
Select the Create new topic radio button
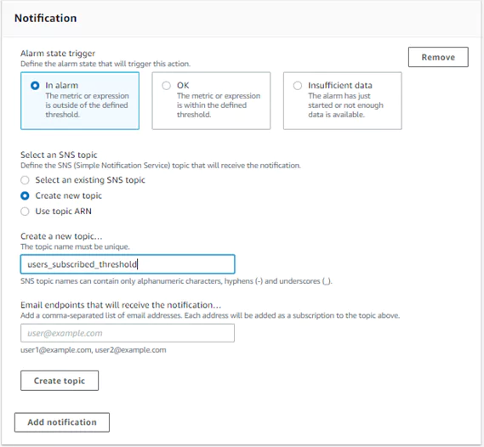click(x=25, y=195)
